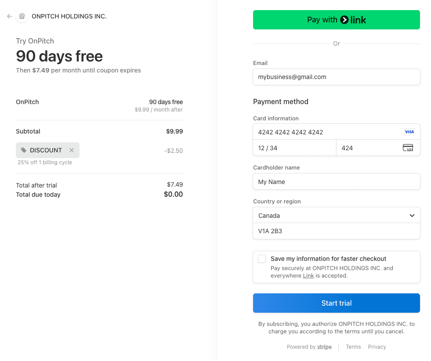This screenshot has width=431, height=361.
Task: Click the Cardholder name field
Action: (336, 182)
